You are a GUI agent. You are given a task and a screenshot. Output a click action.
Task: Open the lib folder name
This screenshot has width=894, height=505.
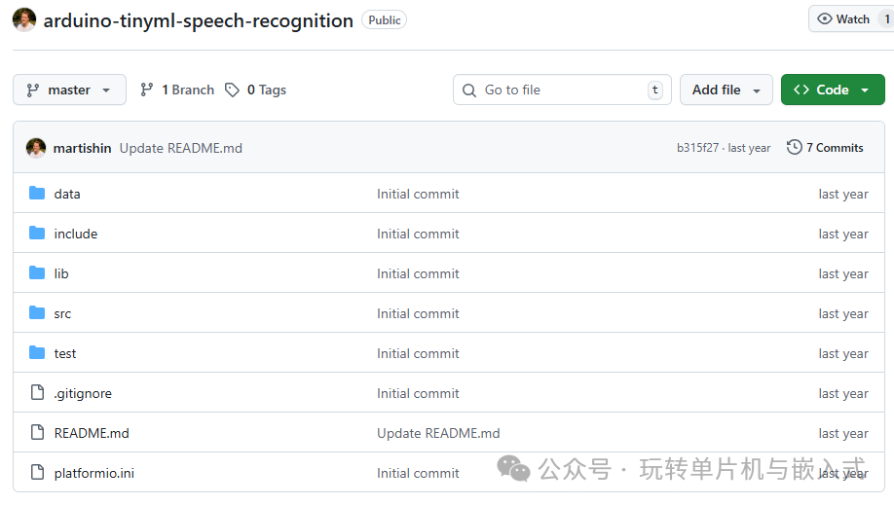[61, 273]
